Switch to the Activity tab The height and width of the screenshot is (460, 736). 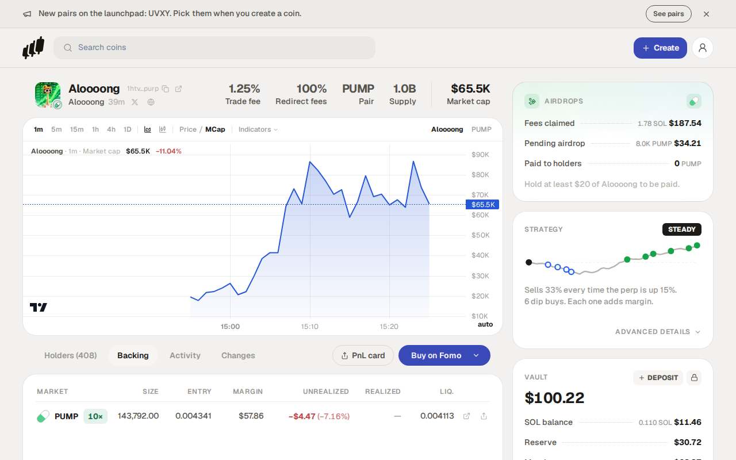pyautogui.click(x=185, y=355)
